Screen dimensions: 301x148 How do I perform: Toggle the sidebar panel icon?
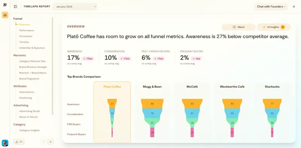pos(15,6)
